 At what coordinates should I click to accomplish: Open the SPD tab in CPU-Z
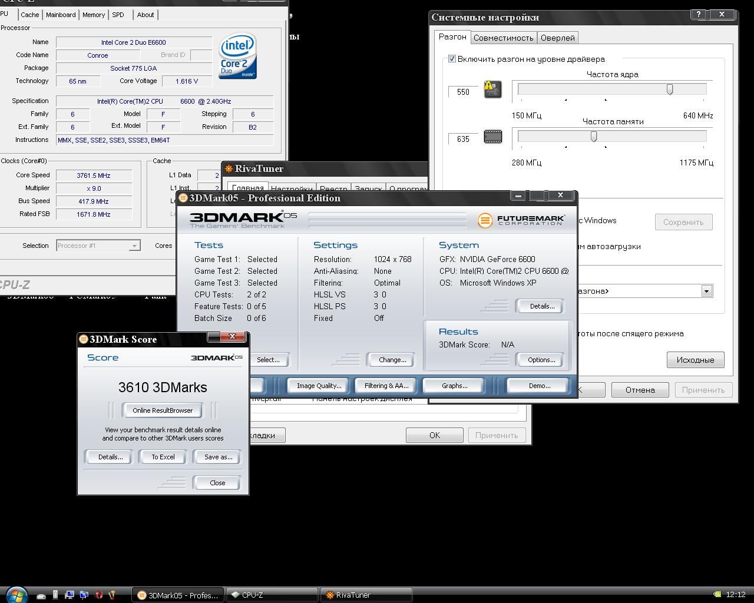point(118,15)
